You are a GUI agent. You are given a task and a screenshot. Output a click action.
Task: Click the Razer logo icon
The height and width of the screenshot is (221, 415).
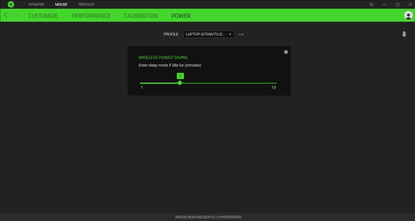point(11,4)
